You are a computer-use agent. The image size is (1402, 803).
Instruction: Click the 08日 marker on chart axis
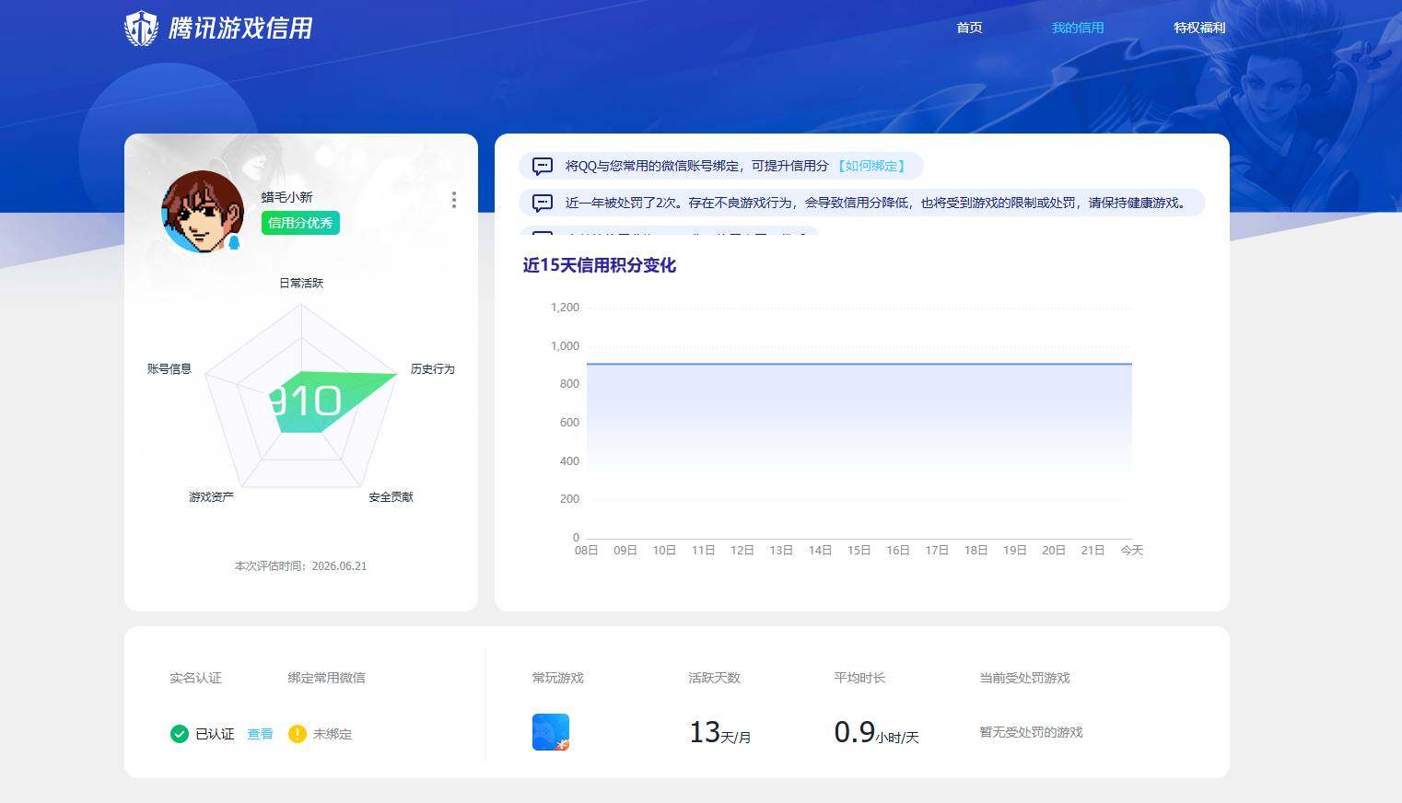click(x=586, y=550)
